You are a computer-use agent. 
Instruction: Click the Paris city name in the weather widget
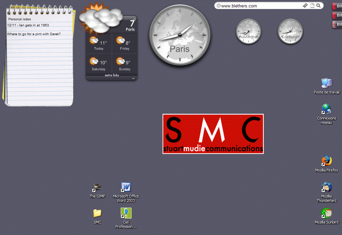pos(130,29)
